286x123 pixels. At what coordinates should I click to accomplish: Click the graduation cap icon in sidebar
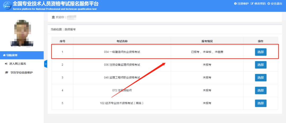(7, 73)
